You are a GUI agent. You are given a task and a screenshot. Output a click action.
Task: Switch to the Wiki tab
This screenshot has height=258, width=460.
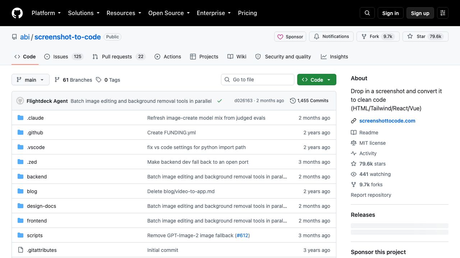point(237,57)
